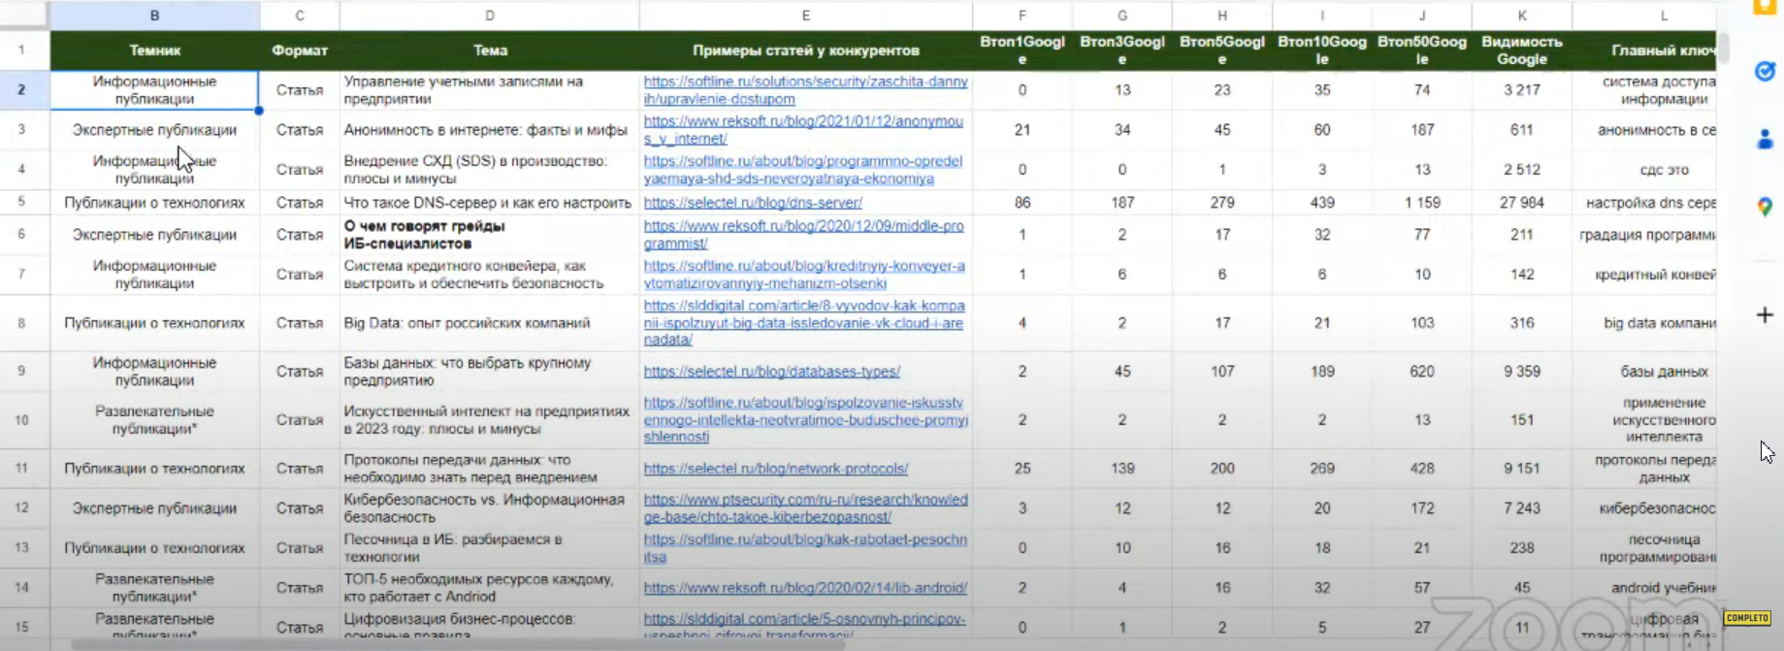1784x651 pixels.
Task: Open the selectel databases-types link
Action: pos(771,372)
